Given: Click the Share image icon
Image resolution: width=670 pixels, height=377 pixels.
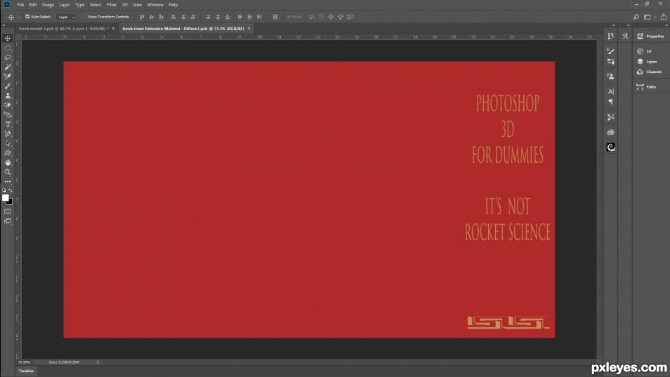Looking at the screenshot, I should [x=663, y=17].
